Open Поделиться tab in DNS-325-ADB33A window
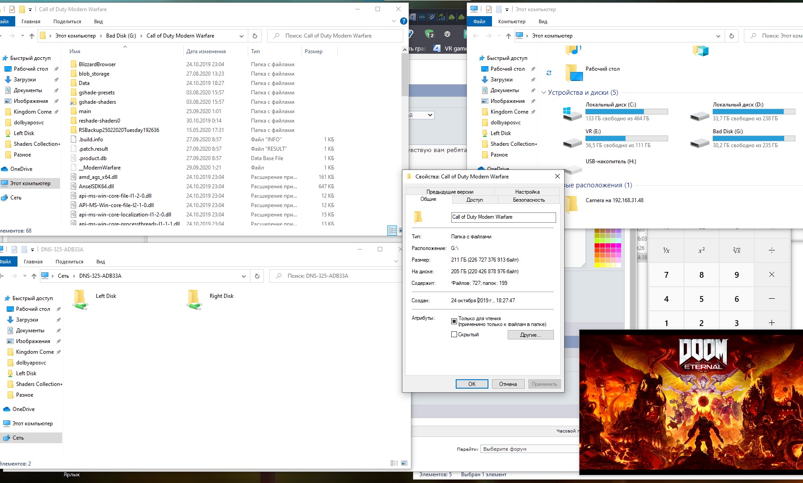Screen dimensions: 803x483 (69, 262)
